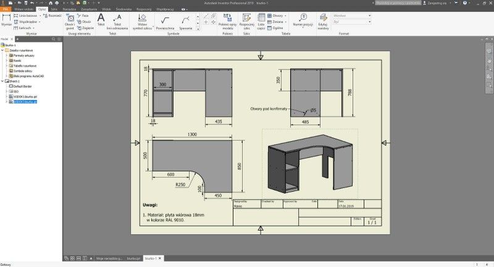Select the Tekst linii odniesienia tool
494x267 pixels.
(x=117, y=22)
